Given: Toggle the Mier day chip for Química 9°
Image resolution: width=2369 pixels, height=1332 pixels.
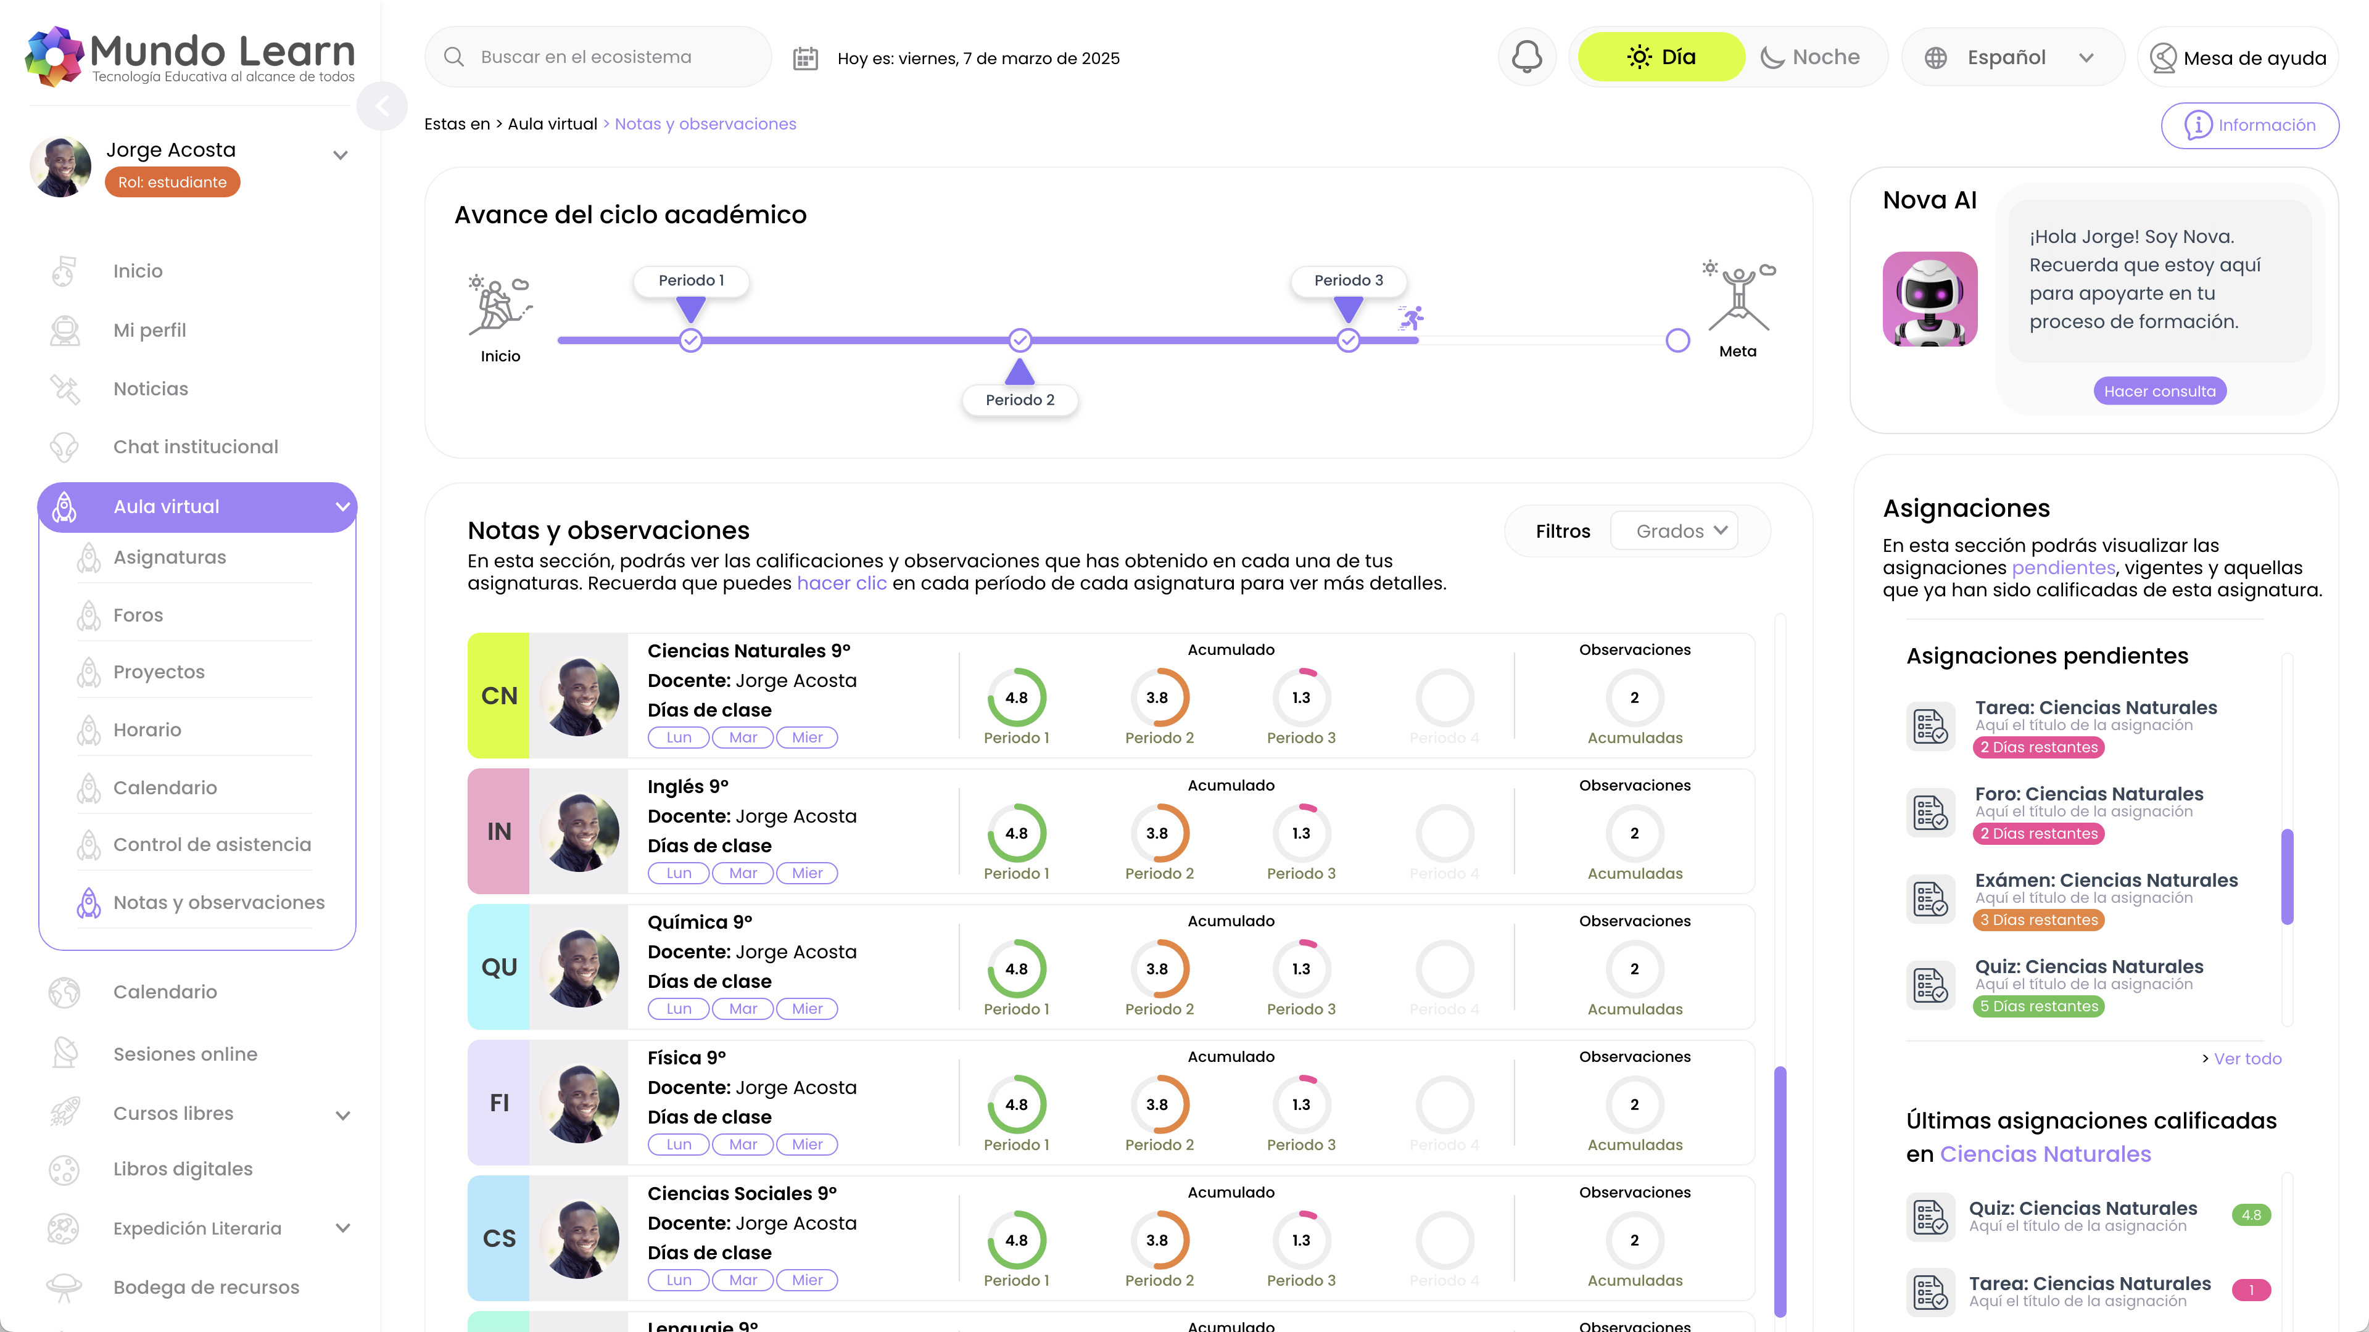Looking at the screenshot, I should coord(808,1008).
